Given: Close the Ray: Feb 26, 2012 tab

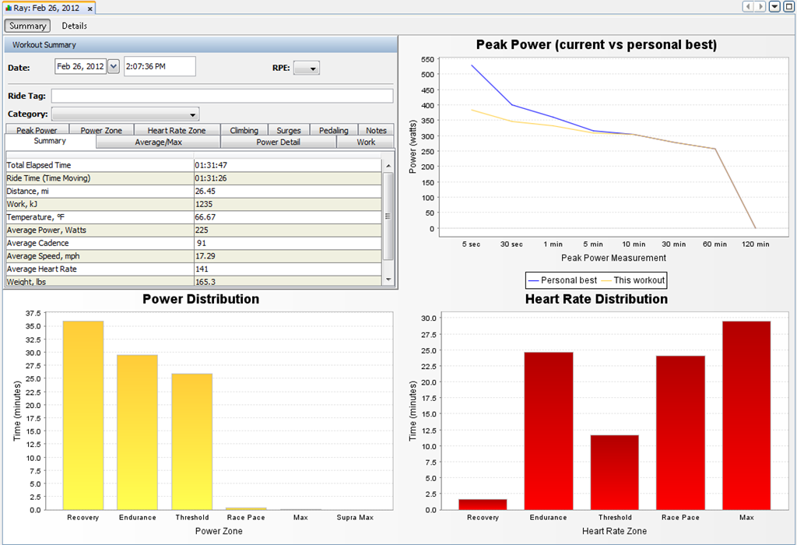Looking at the screenshot, I should [x=90, y=9].
